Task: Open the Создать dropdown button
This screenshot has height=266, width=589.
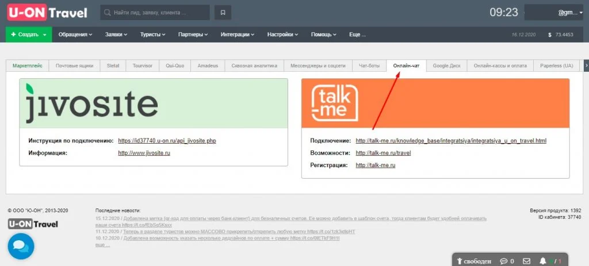Action: coord(29,34)
